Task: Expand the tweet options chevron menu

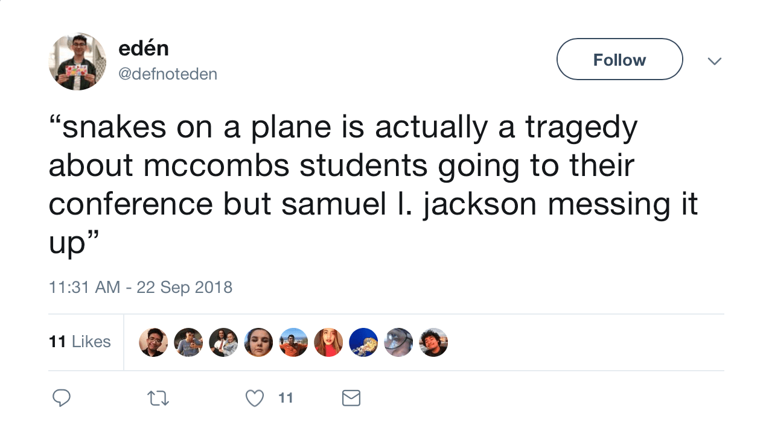Action: [715, 61]
